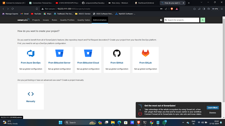Click the SonarQube logo
The height and width of the screenshot is (126, 225).
pos(23,20)
